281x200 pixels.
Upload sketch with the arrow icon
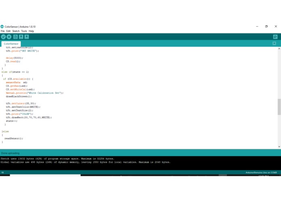(x=9, y=37)
